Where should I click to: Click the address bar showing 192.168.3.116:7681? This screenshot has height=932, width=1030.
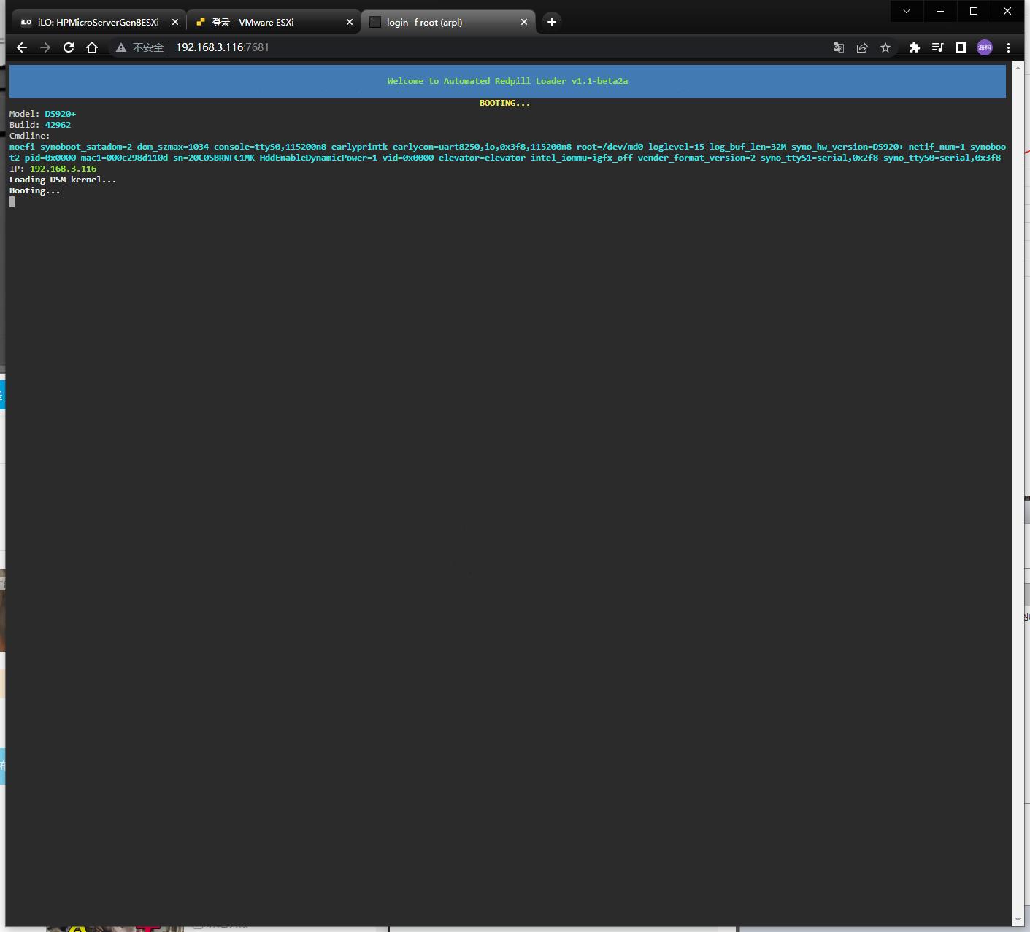[438, 47]
